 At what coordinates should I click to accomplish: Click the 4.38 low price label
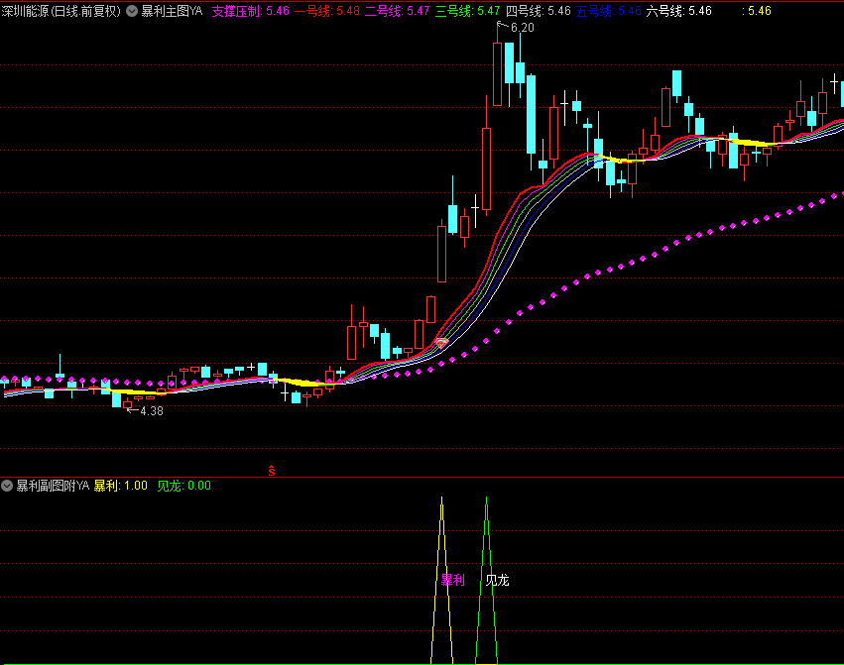click(x=152, y=411)
